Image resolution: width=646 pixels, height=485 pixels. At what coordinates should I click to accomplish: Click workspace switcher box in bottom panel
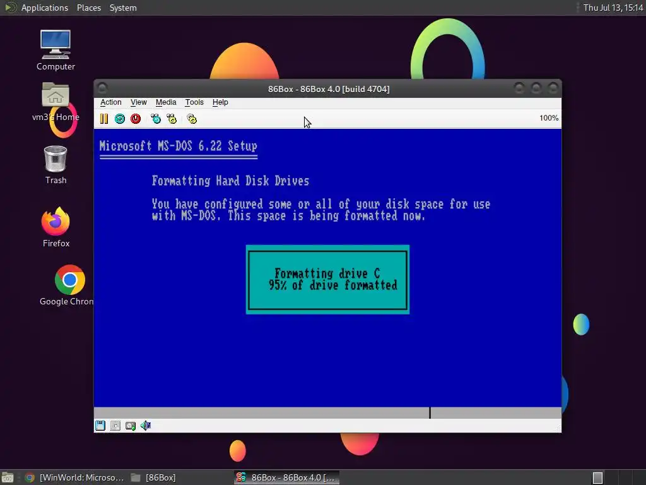pos(597,478)
